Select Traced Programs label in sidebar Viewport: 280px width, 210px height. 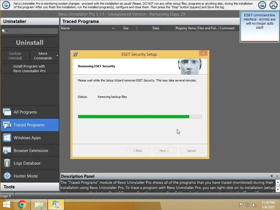pos(29,125)
